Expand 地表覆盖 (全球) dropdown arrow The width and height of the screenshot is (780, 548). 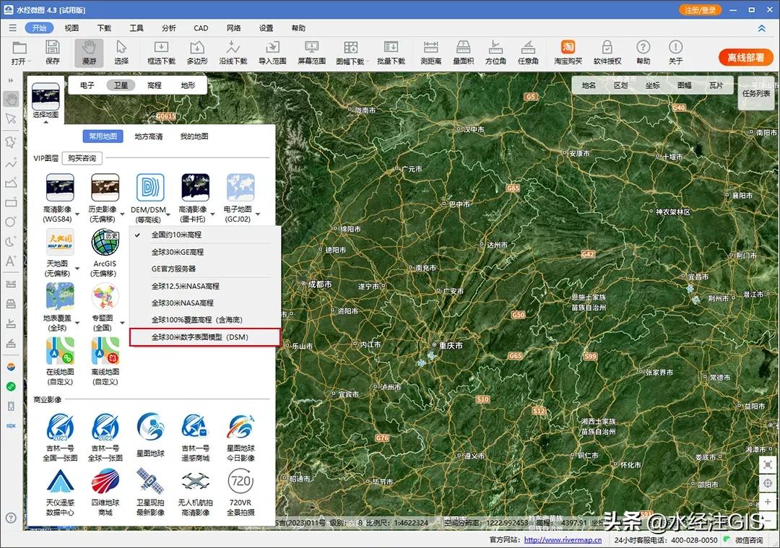pyautogui.click(x=77, y=323)
